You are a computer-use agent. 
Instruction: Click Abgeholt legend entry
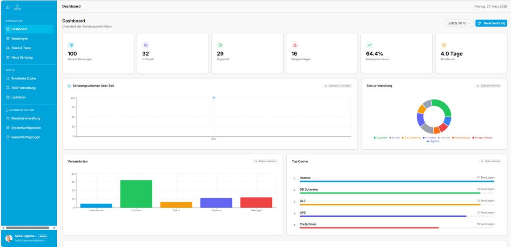click(x=433, y=141)
